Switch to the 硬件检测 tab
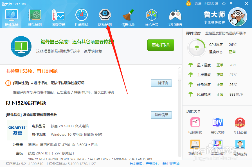The width and height of the screenshot is (252, 167). 35,18
